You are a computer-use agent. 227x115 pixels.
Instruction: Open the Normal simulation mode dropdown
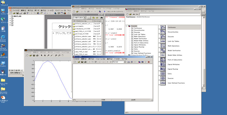click(x=125, y=62)
